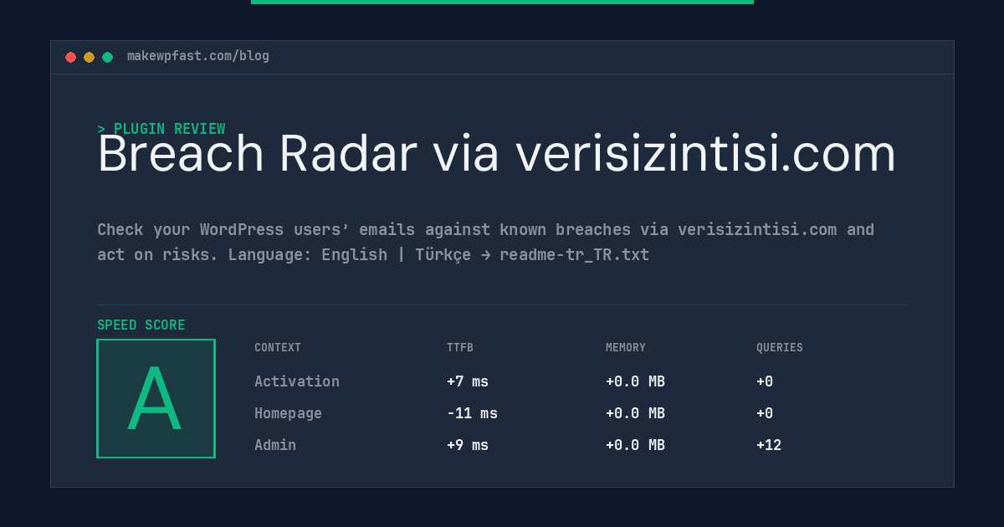This screenshot has width=1004, height=527.
Task: Click the red window dot
Action: 70,57
